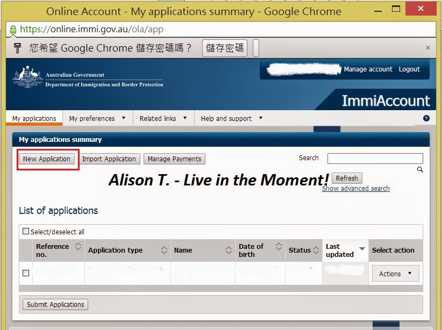Maximize the Chrome window

(x=396, y=9)
